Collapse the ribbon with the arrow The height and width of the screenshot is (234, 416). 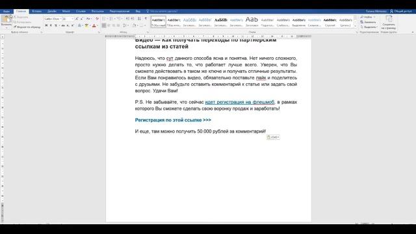coord(413,32)
